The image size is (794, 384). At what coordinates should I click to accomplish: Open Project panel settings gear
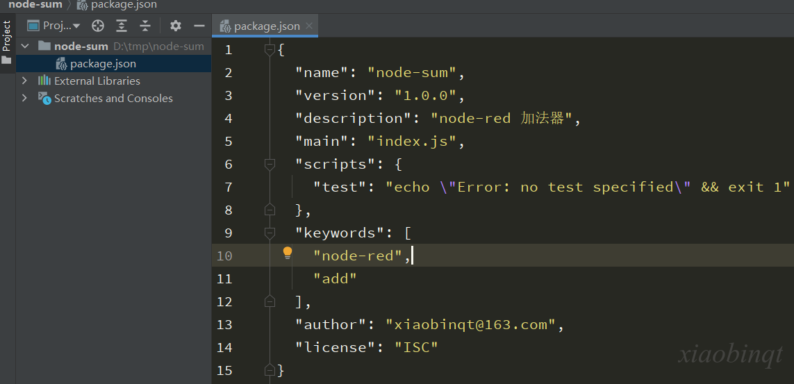click(175, 26)
